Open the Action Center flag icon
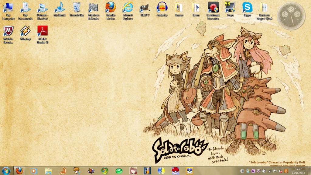 275,171
